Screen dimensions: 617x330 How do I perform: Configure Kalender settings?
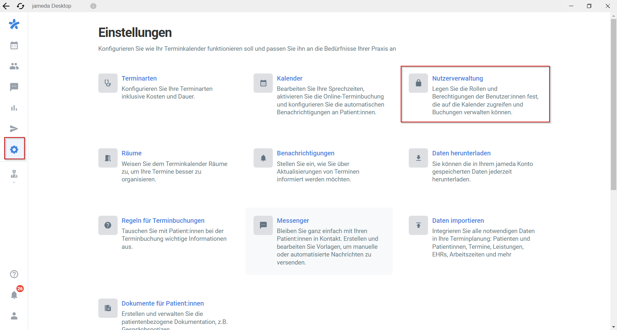(290, 78)
